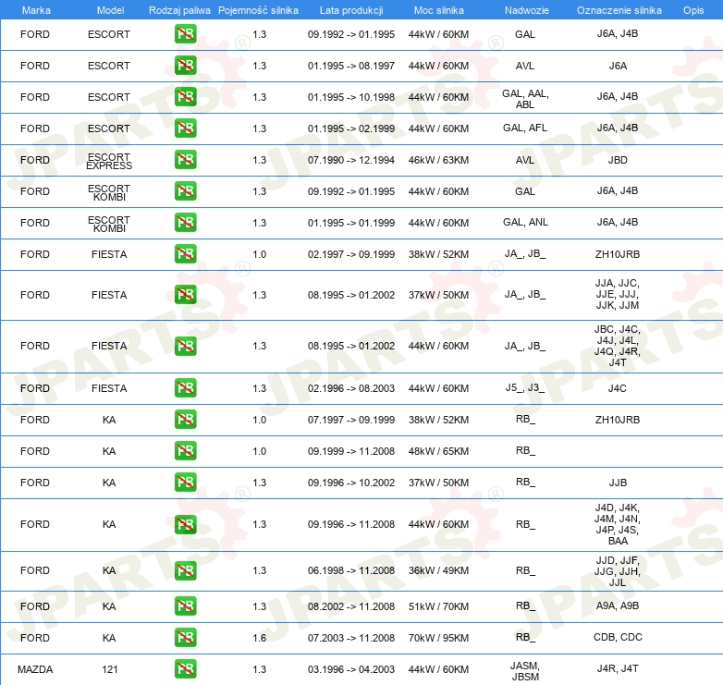Click the GAL, AFL body cell
This screenshot has width=723, height=685.
(525, 128)
